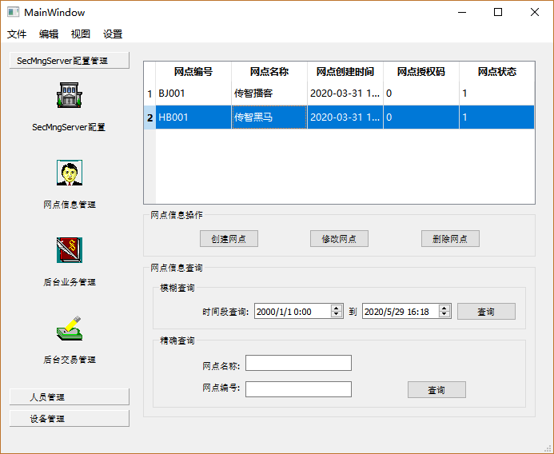Open the 视图 menu
Viewport: 554px width, 454px height.
coord(81,34)
